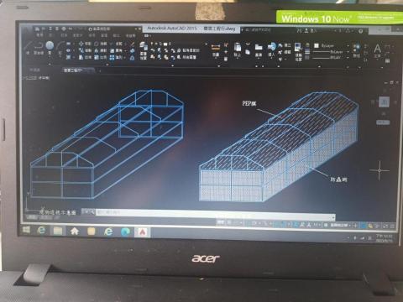
Task: Toggle clean screen in status bar
Action: click(x=386, y=225)
